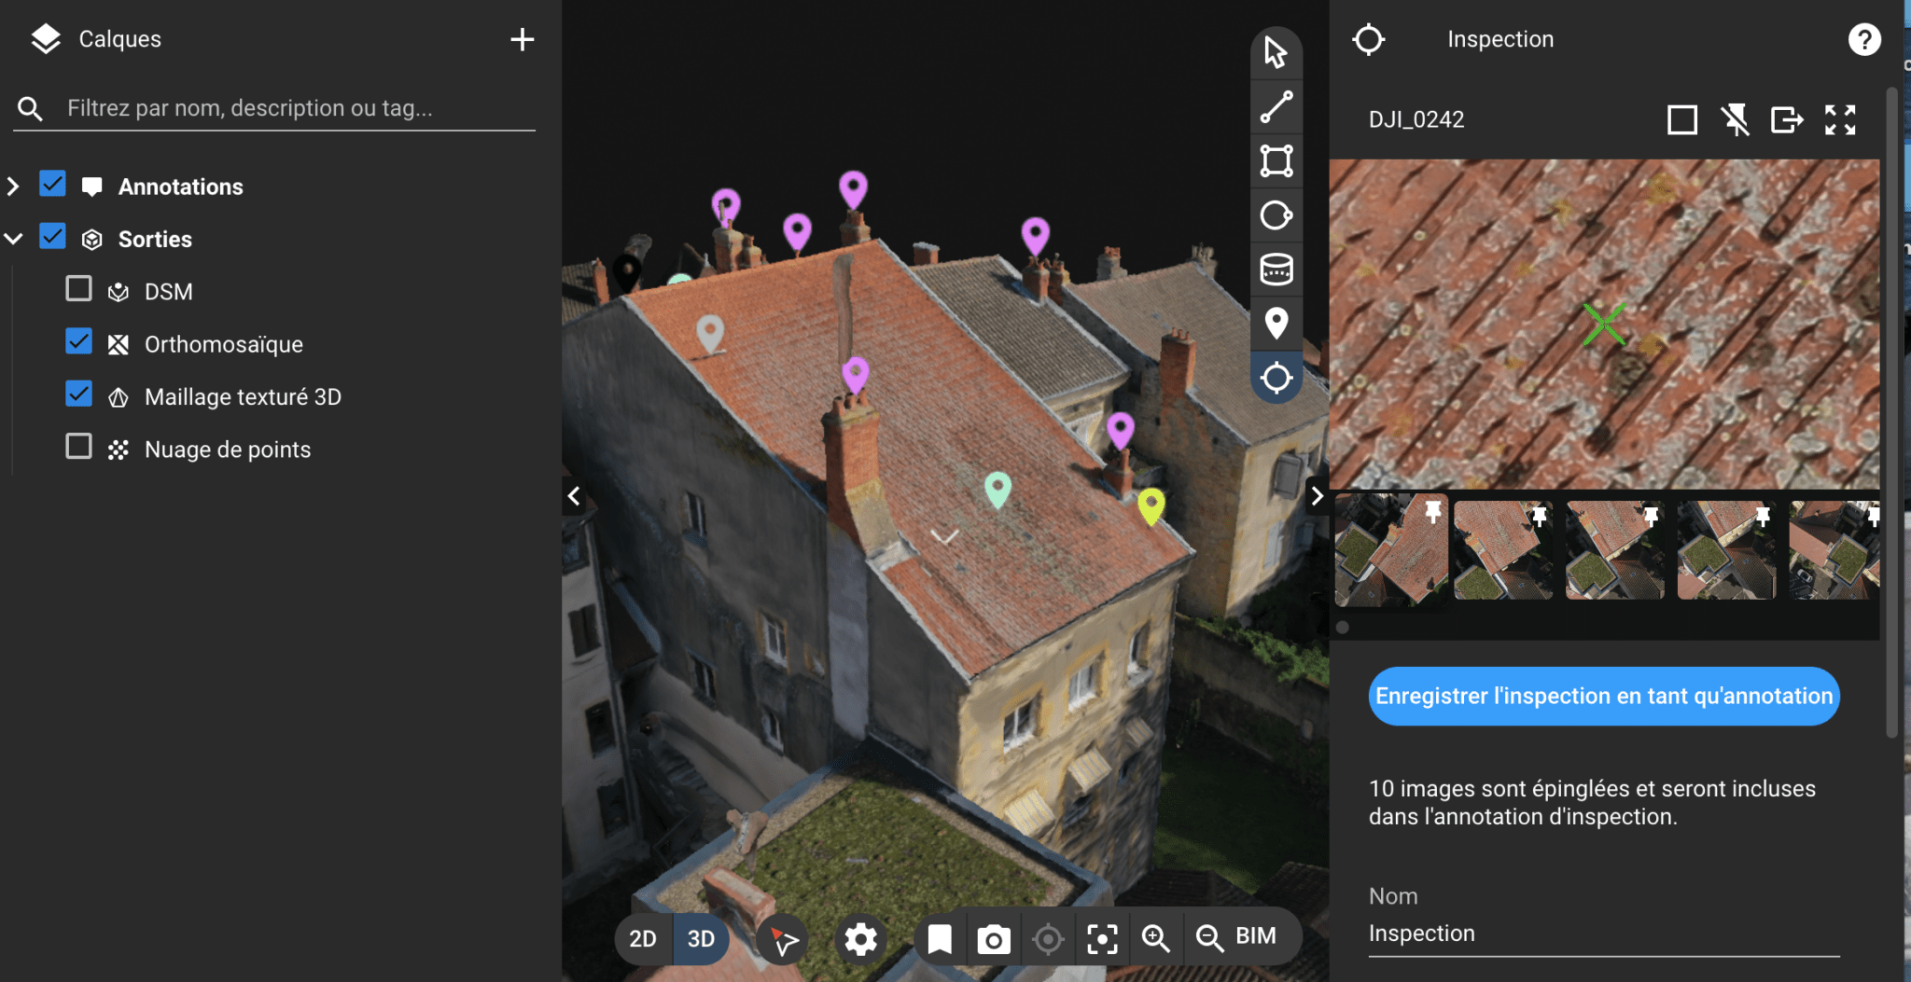Click the export image icon

[1787, 119]
